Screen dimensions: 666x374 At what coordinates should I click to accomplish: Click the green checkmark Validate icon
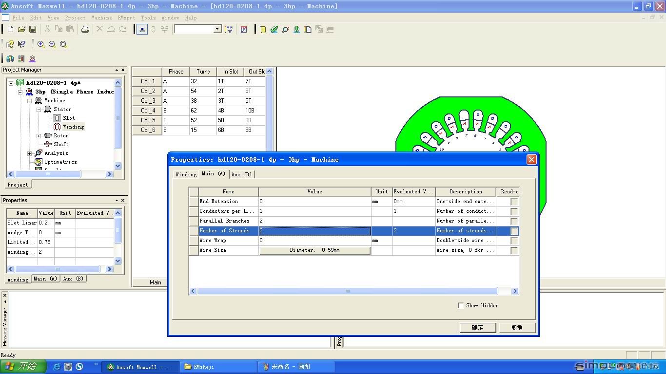(274, 29)
